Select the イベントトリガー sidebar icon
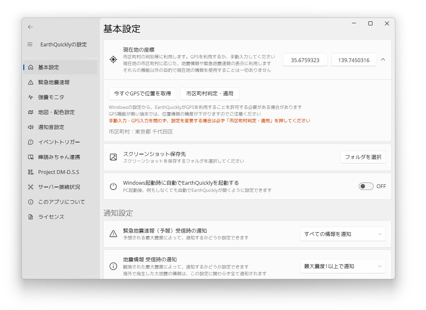Screen dimensions: 426x310 click(x=30, y=142)
